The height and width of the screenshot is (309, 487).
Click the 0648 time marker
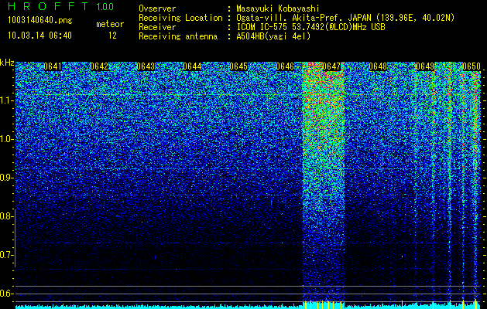378,66
